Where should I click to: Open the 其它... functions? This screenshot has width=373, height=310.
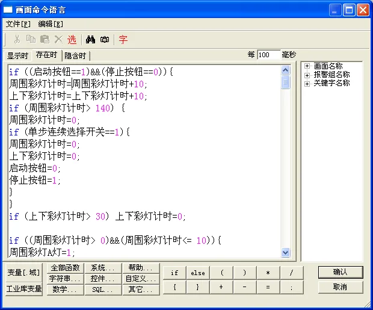point(141,290)
